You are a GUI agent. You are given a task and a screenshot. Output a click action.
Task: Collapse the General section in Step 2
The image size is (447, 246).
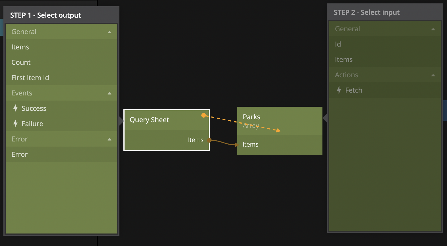[433, 29]
